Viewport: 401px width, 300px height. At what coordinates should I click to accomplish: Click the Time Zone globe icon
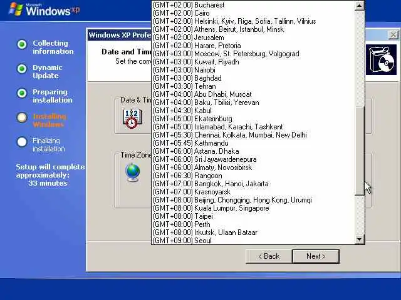coord(133,172)
